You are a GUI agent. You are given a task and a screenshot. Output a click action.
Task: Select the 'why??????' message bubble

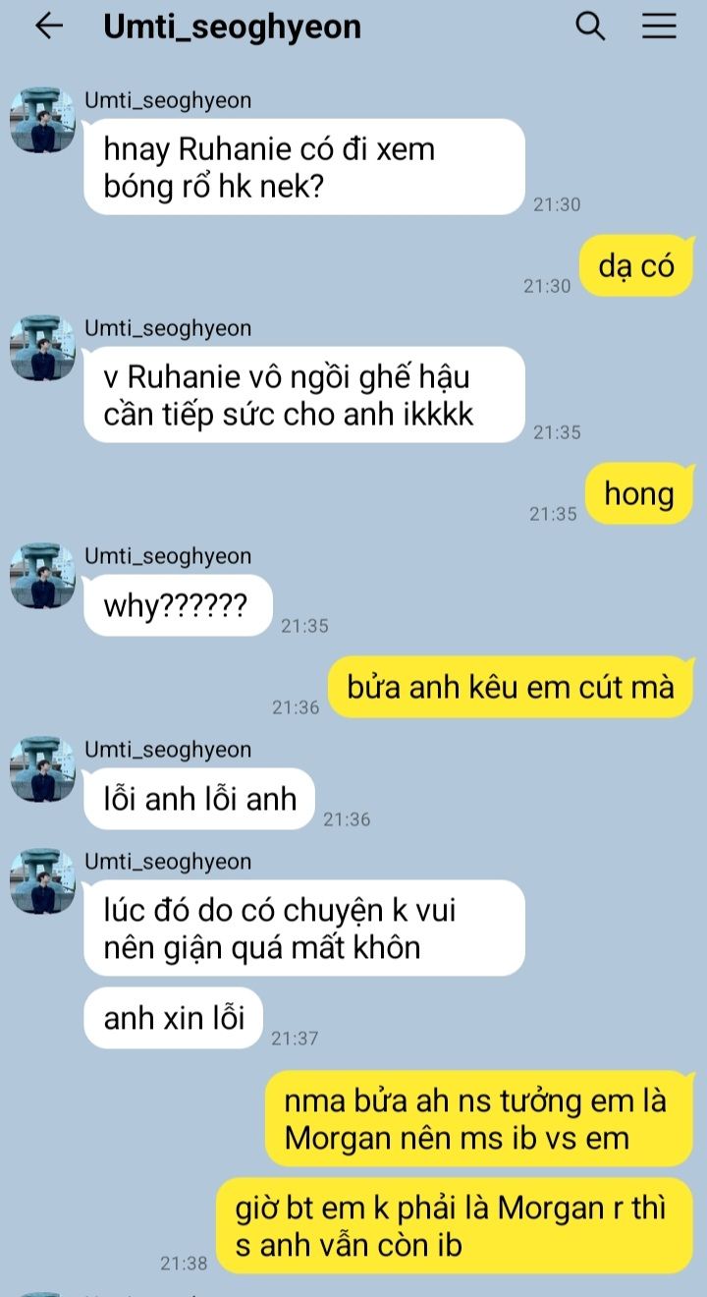(x=178, y=605)
